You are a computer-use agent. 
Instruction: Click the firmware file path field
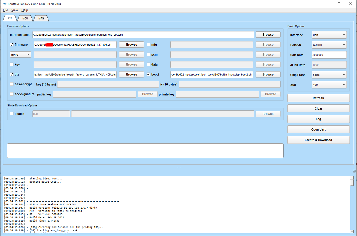coord(75,45)
